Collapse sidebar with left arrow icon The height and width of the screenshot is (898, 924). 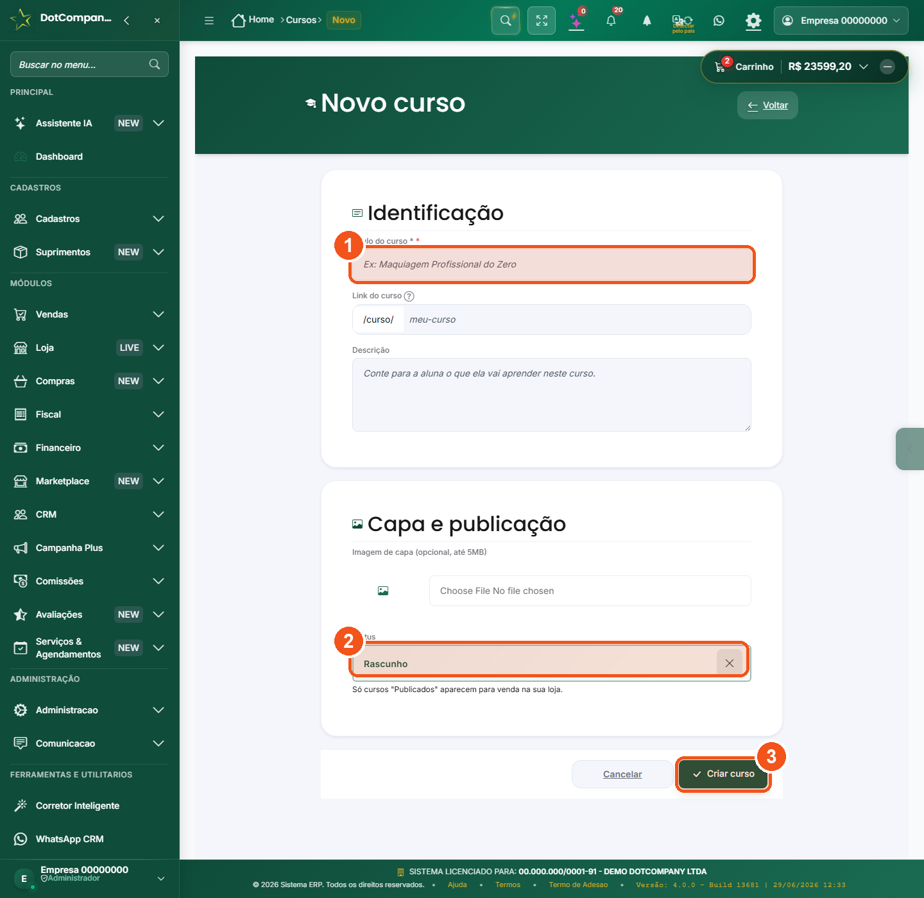(126, 21)
